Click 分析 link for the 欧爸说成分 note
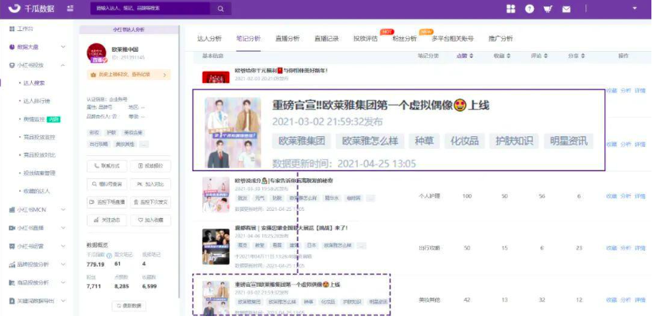The width and height of the screenshot is (653, 320). click(625, 196)
